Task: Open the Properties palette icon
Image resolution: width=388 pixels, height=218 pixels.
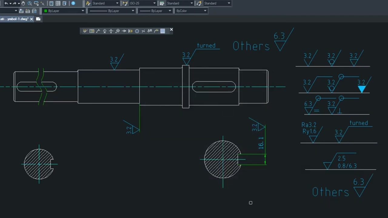Action: pos(51,3)
